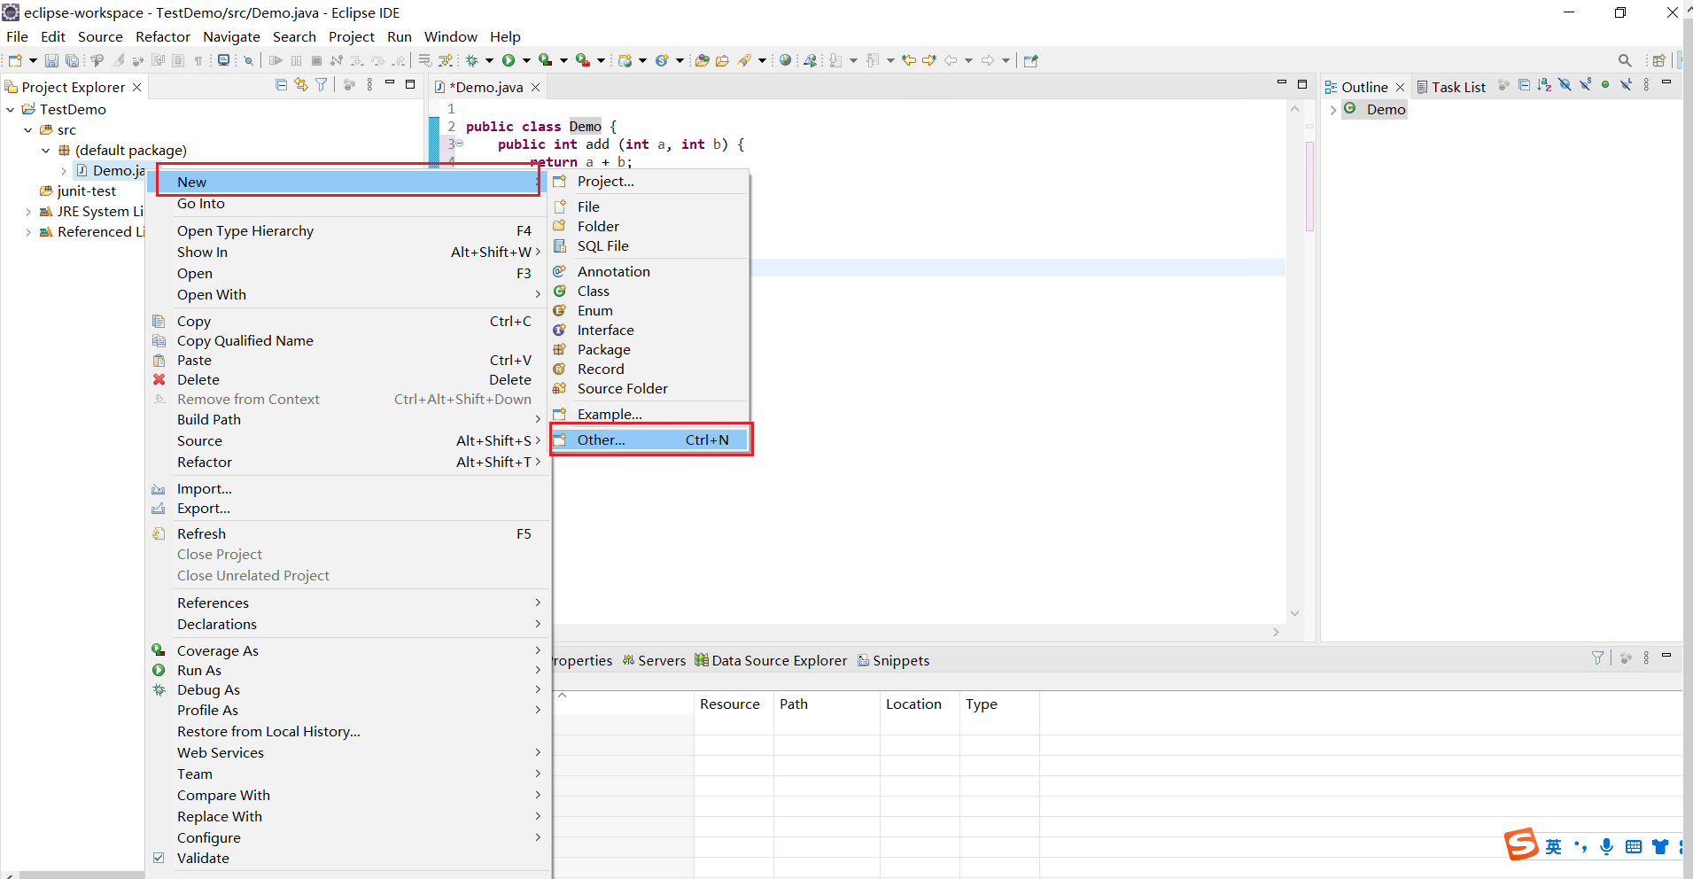Click the Search magnifier icon in the top right
Screen dimensions: 1693x879
click(x=1625, y=60)
